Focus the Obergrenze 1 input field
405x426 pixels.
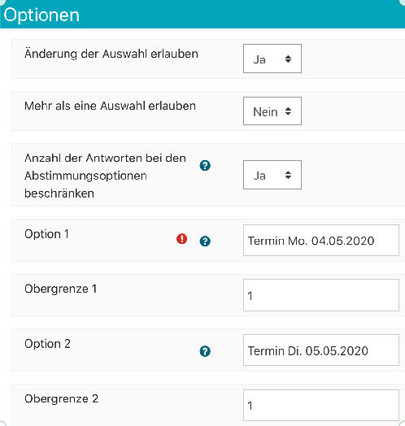(x=321, y=295)
